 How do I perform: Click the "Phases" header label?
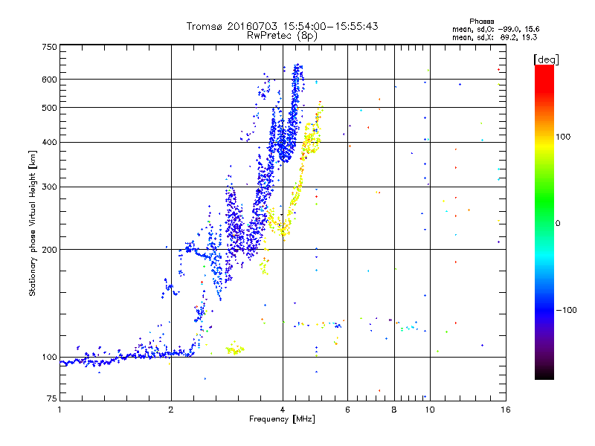(481, 22)
